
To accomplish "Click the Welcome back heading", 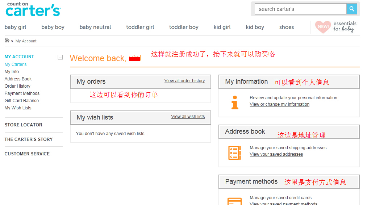I will click(x=105, y=58).
